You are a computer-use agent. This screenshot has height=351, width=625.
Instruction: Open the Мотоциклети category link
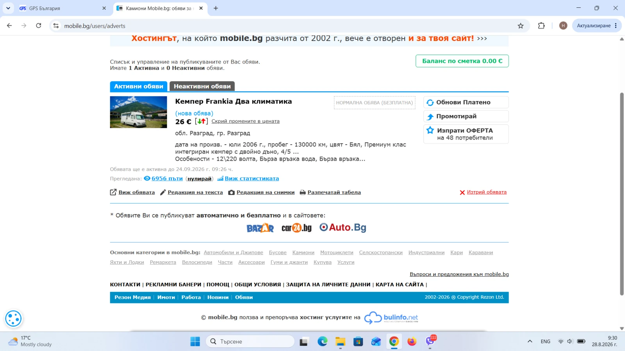337,253
